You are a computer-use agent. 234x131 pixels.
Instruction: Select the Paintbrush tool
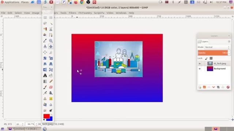pos(45,87)
